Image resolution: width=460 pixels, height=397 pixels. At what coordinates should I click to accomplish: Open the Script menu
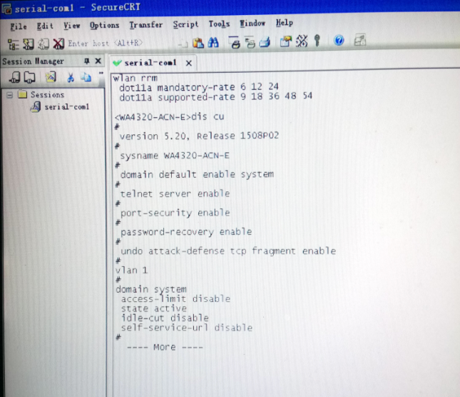pyautogui.click(x=185, y=24)
